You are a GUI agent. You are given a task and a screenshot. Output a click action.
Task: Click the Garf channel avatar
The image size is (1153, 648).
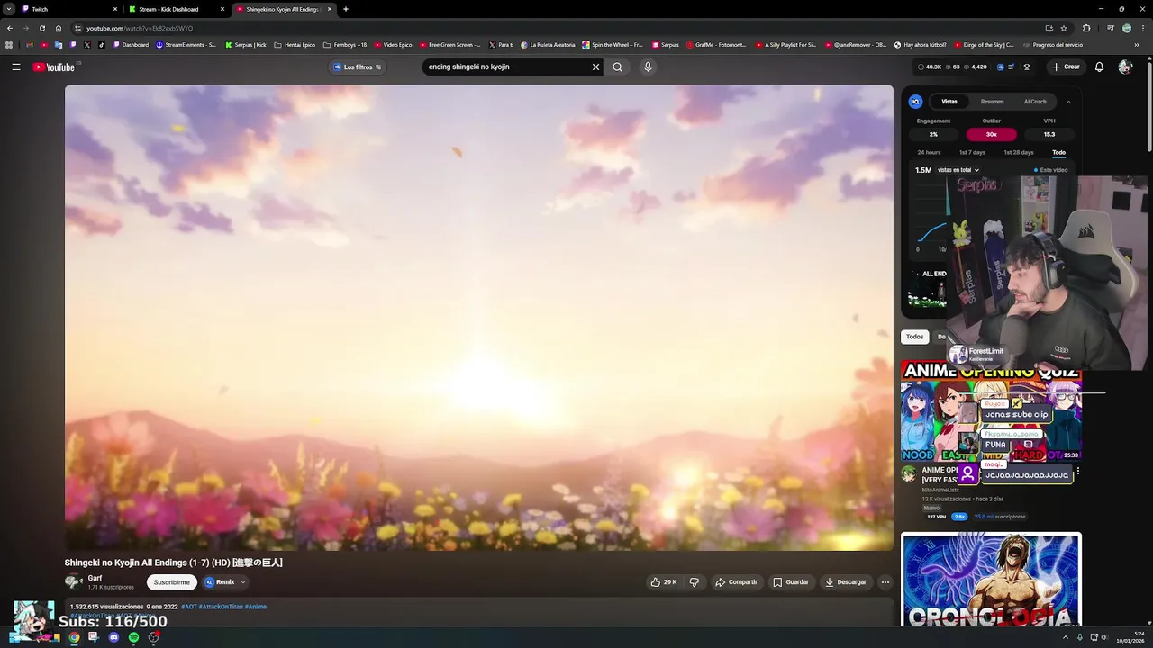(x=74, y=581)
